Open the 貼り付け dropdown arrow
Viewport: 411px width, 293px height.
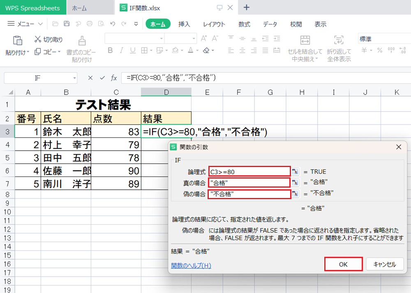click(x=28, y=52)
